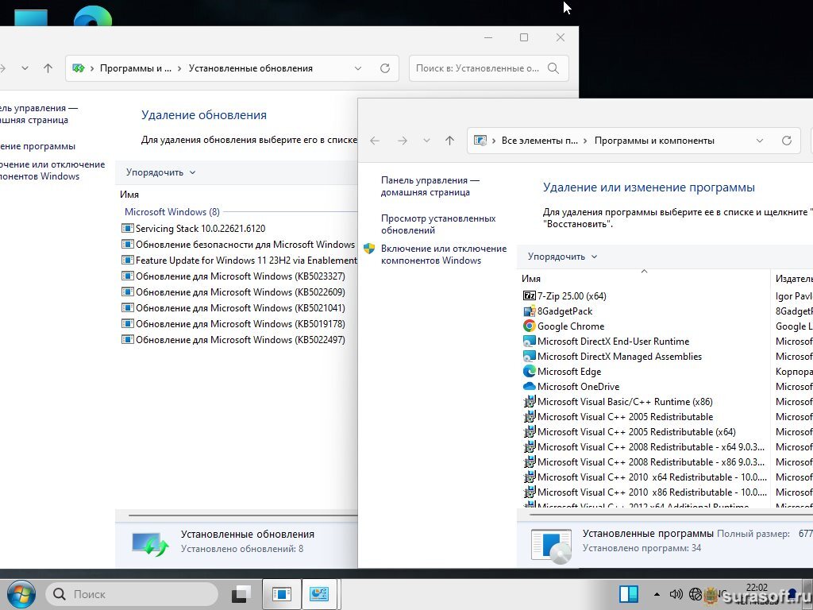Expand Упорядочить menu in updates window

click(160, 172)
